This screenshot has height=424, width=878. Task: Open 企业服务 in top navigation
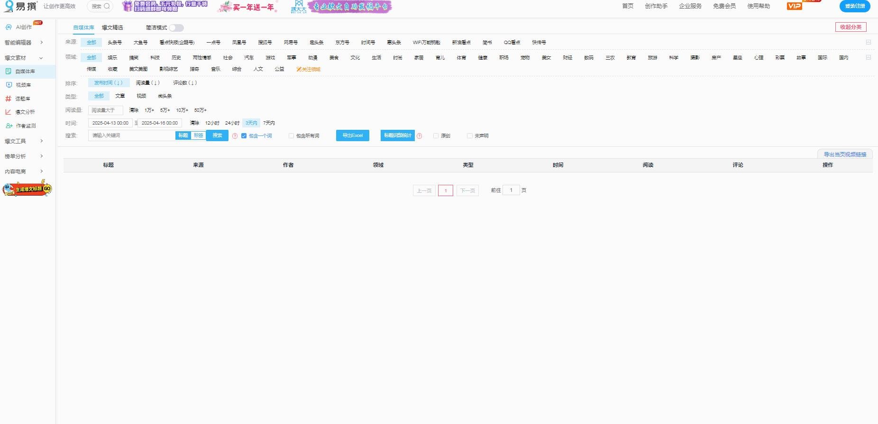pyautogui.click(x=690, y=6)
